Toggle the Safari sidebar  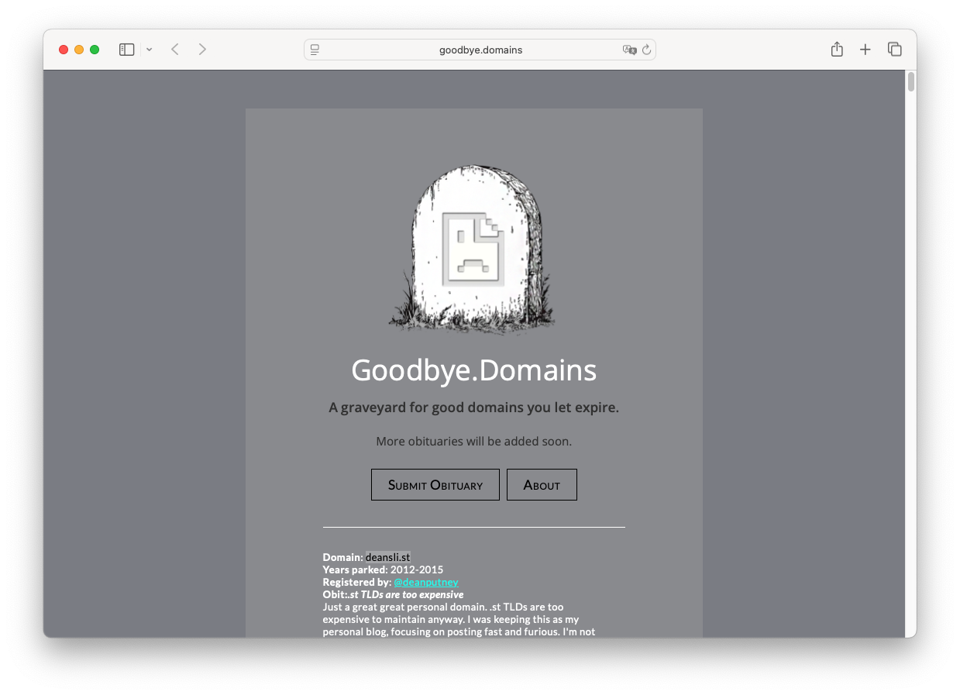click(x=127, y=50)
